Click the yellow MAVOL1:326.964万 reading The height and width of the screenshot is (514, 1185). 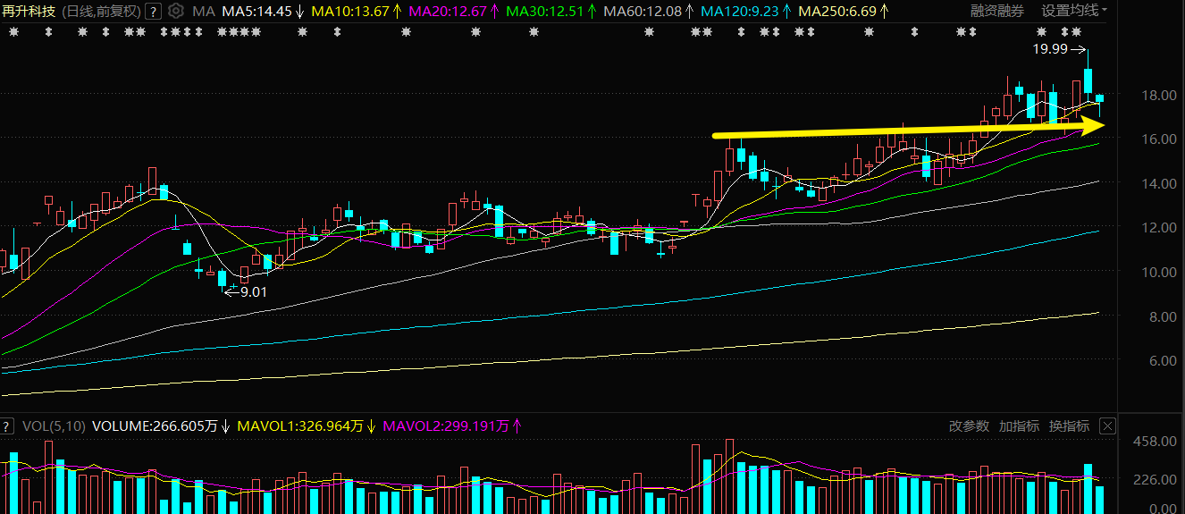(x=300, y=426)
